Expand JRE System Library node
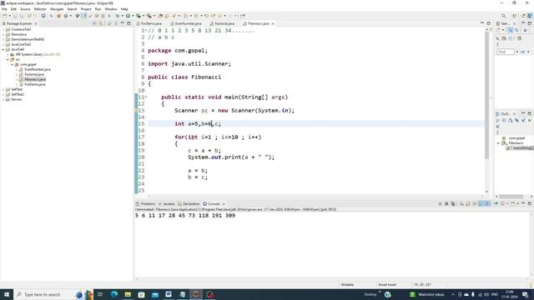Image resolution: width=534 pixels, height=300 pixels. (x=8, y=54)
